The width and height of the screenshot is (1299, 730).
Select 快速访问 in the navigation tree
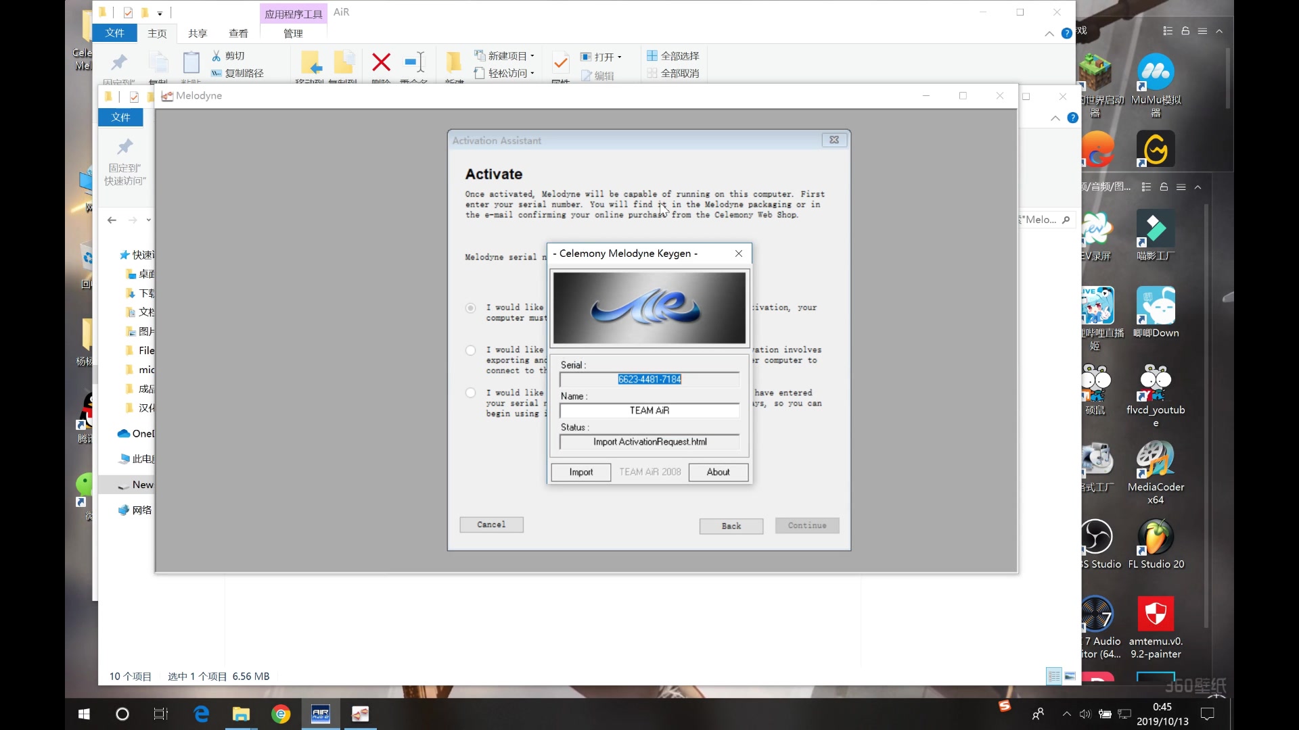137,255
